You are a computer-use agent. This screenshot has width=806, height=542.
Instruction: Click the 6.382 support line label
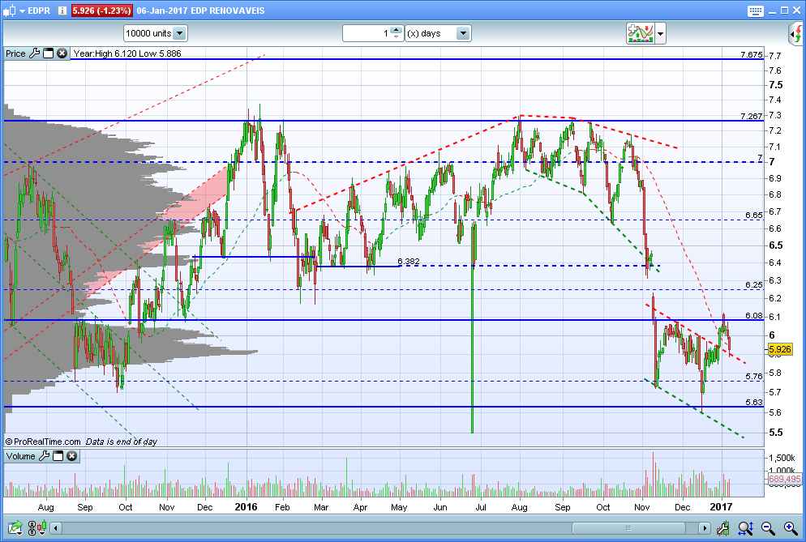point(409,262)
